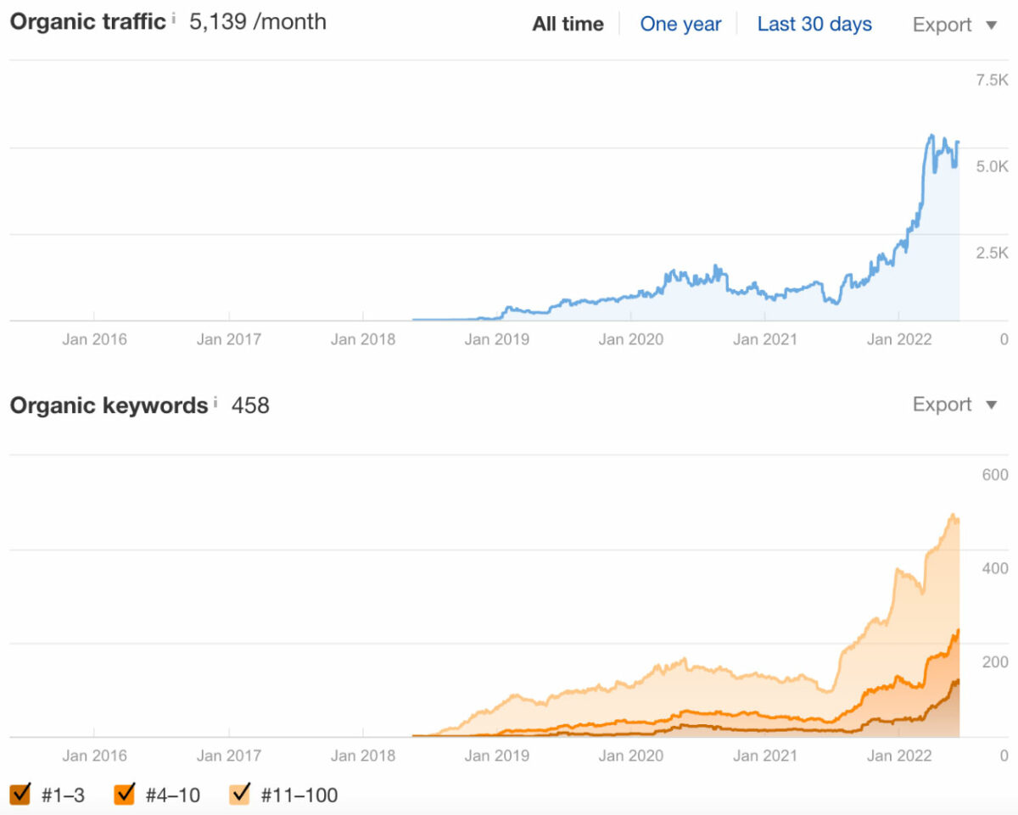Expand the Export menu for Organic keywords
Screen dimensions: 1018x815
tap(954, 405)
